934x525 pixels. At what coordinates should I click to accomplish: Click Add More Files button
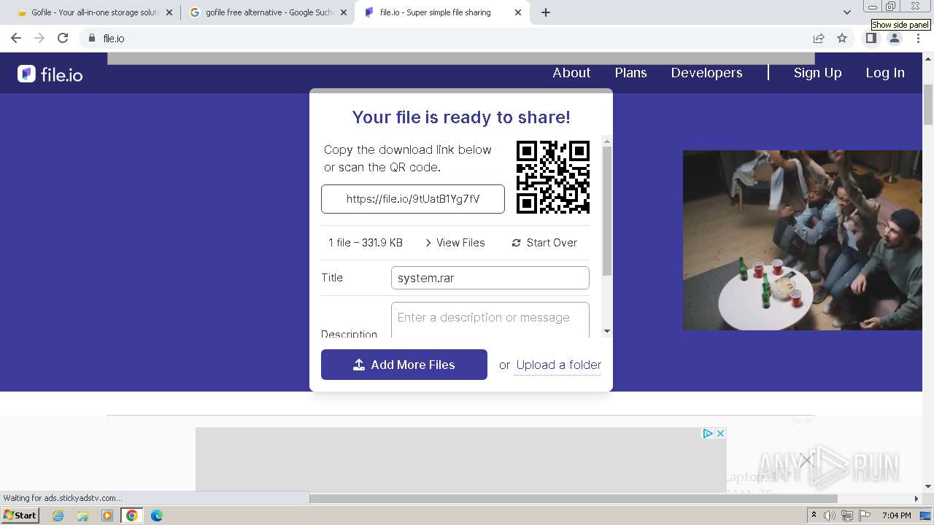(404, 365)
